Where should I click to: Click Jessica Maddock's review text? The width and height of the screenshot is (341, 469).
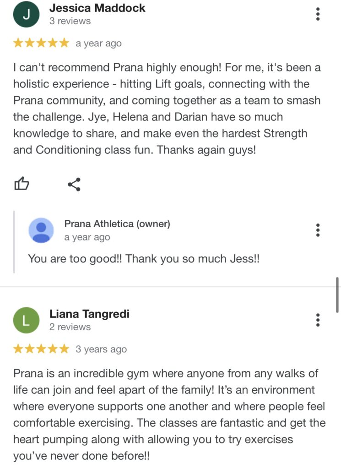[167, 109]
